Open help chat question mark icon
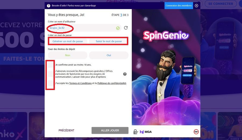The image size is (242, 140). pyautogui.click(x=49, y=6)
